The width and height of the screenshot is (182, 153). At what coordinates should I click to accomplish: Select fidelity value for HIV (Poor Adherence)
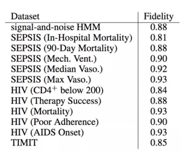pyautogui.click(x=159, y=122)
